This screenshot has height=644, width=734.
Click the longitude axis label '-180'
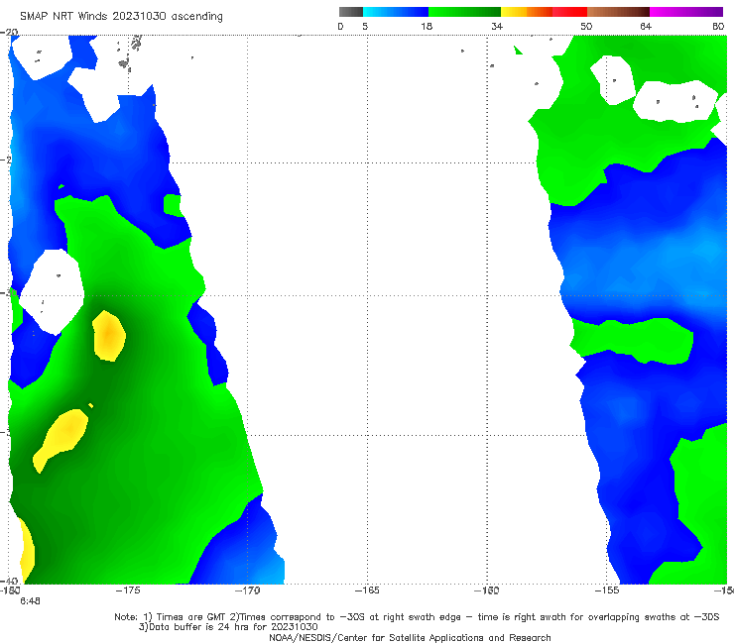(10, 590)
